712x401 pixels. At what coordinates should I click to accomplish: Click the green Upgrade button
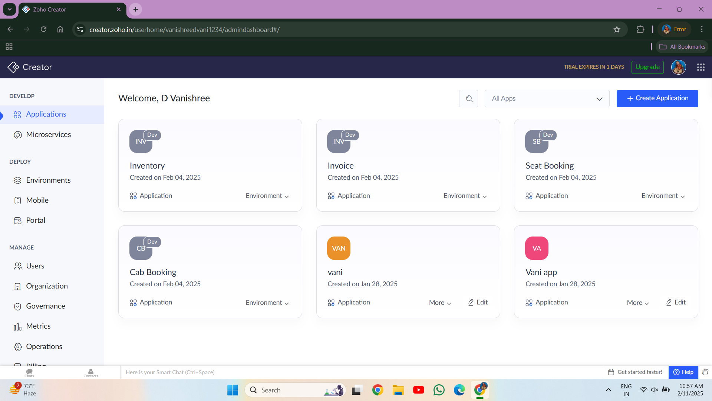point(647,67)
